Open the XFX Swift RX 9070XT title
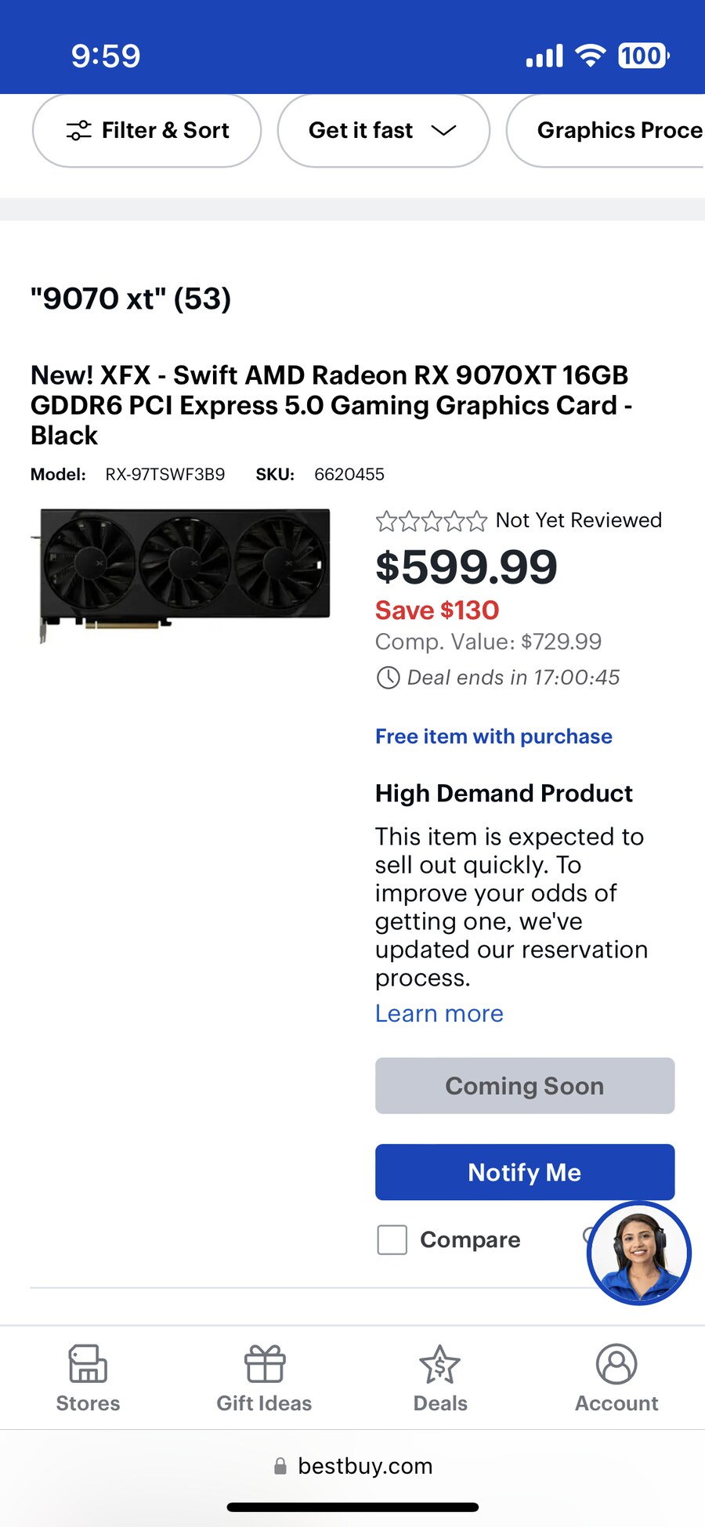705x1527 pixels. (331, 405)
